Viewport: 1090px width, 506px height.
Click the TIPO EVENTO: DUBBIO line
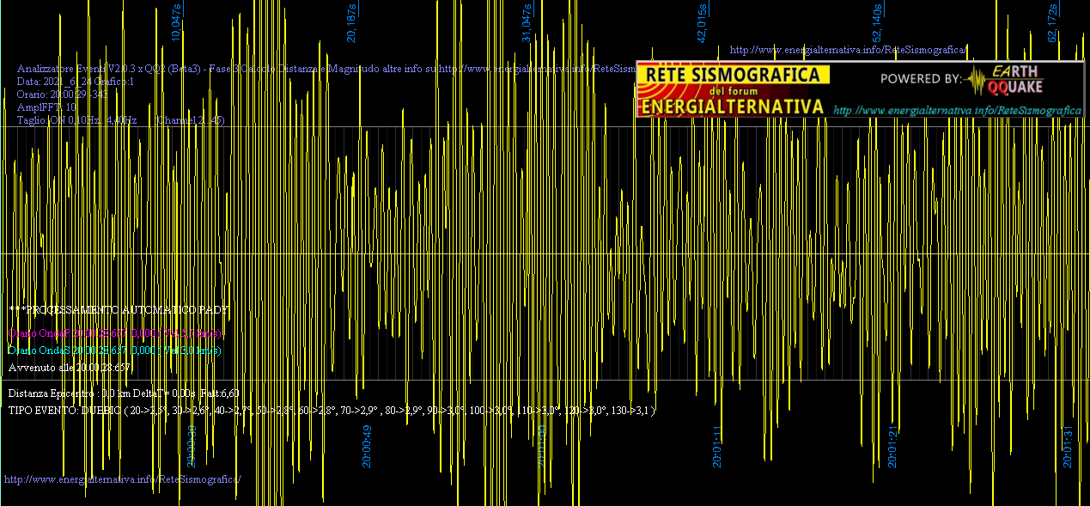click(332, 411)
